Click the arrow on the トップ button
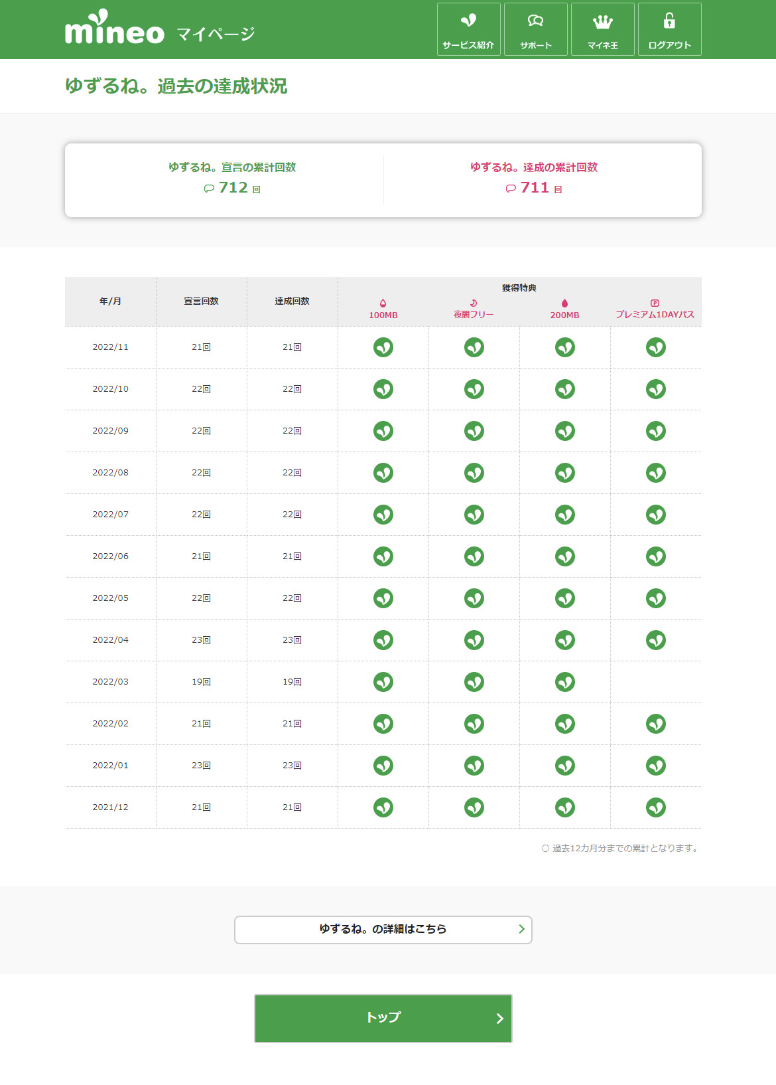 [499, 1019]
